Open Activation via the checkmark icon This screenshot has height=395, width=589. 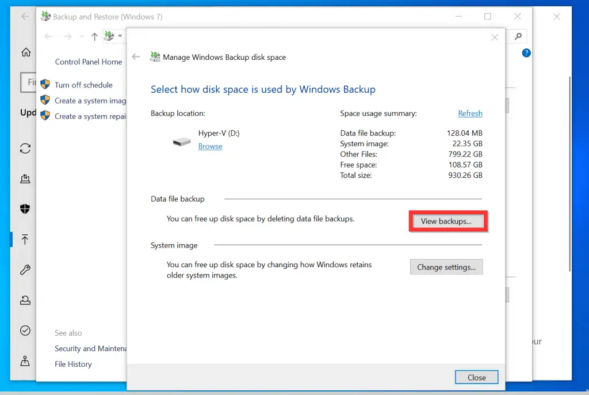[x=24, y=330]
